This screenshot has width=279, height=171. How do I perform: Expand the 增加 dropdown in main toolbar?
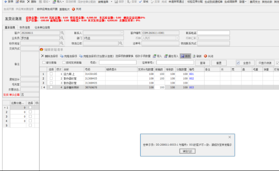[x=49, y=2]
